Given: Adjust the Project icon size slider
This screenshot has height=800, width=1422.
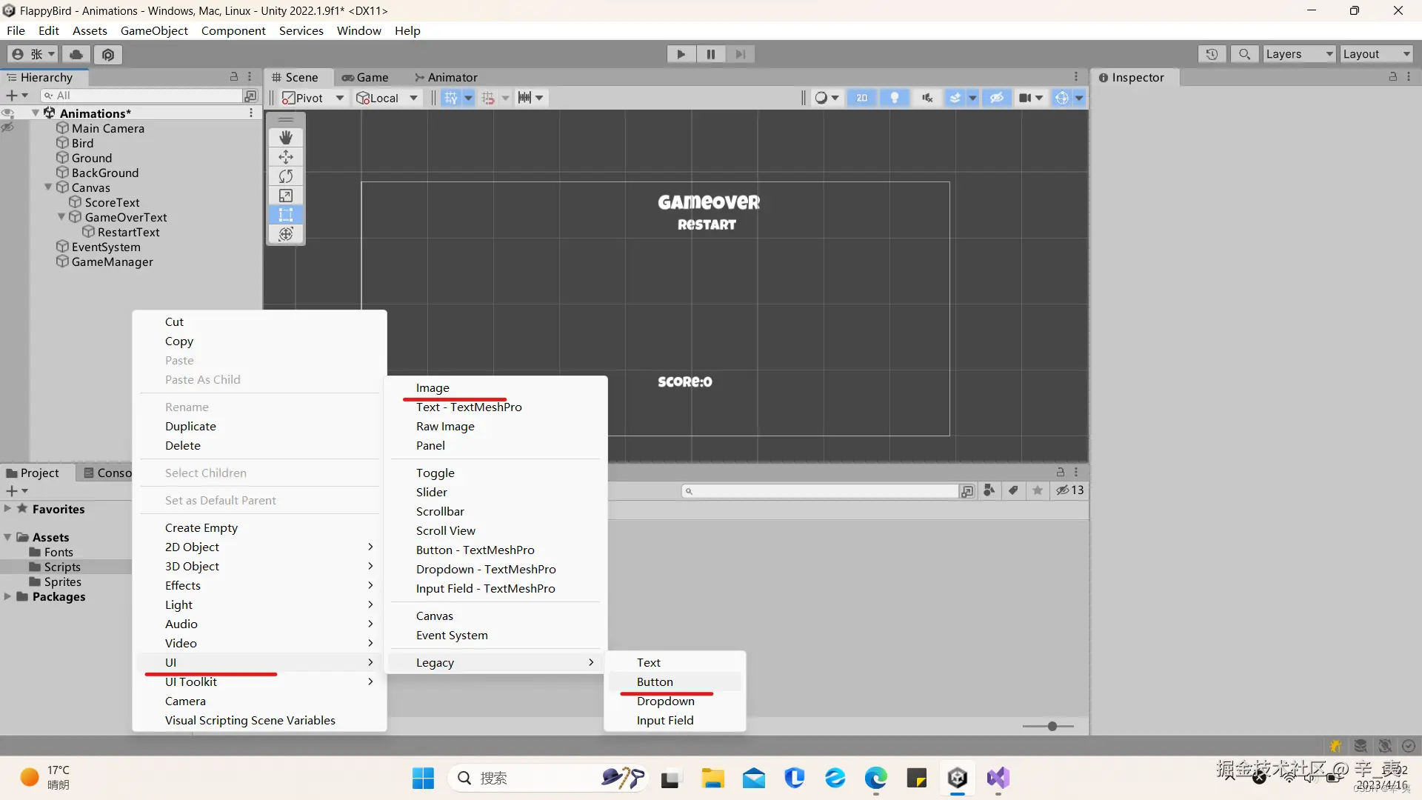Looking at the screenshot, I should click(x=1052, y=726).
